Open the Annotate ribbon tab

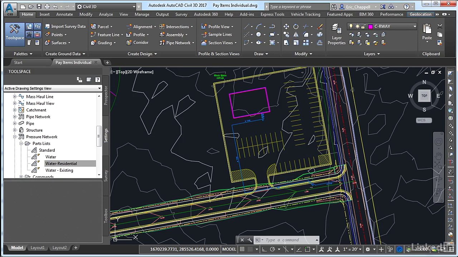64,14
